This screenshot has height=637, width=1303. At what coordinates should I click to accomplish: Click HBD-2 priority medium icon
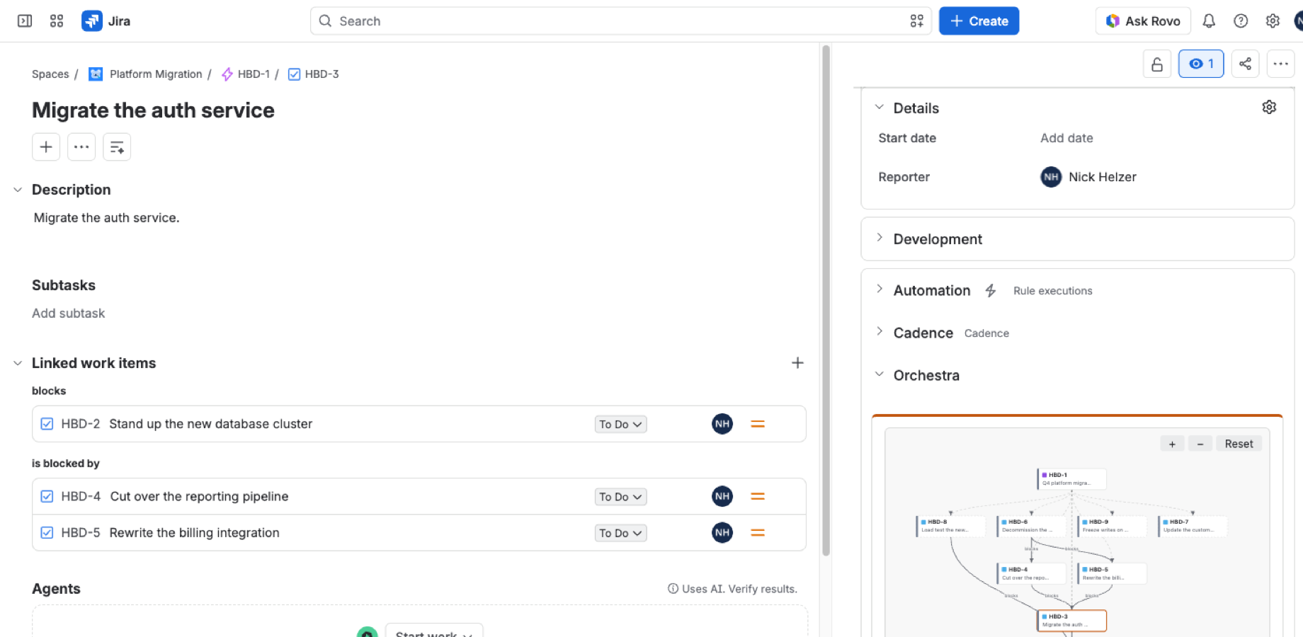pyautogui.click(x=758, y=424)
